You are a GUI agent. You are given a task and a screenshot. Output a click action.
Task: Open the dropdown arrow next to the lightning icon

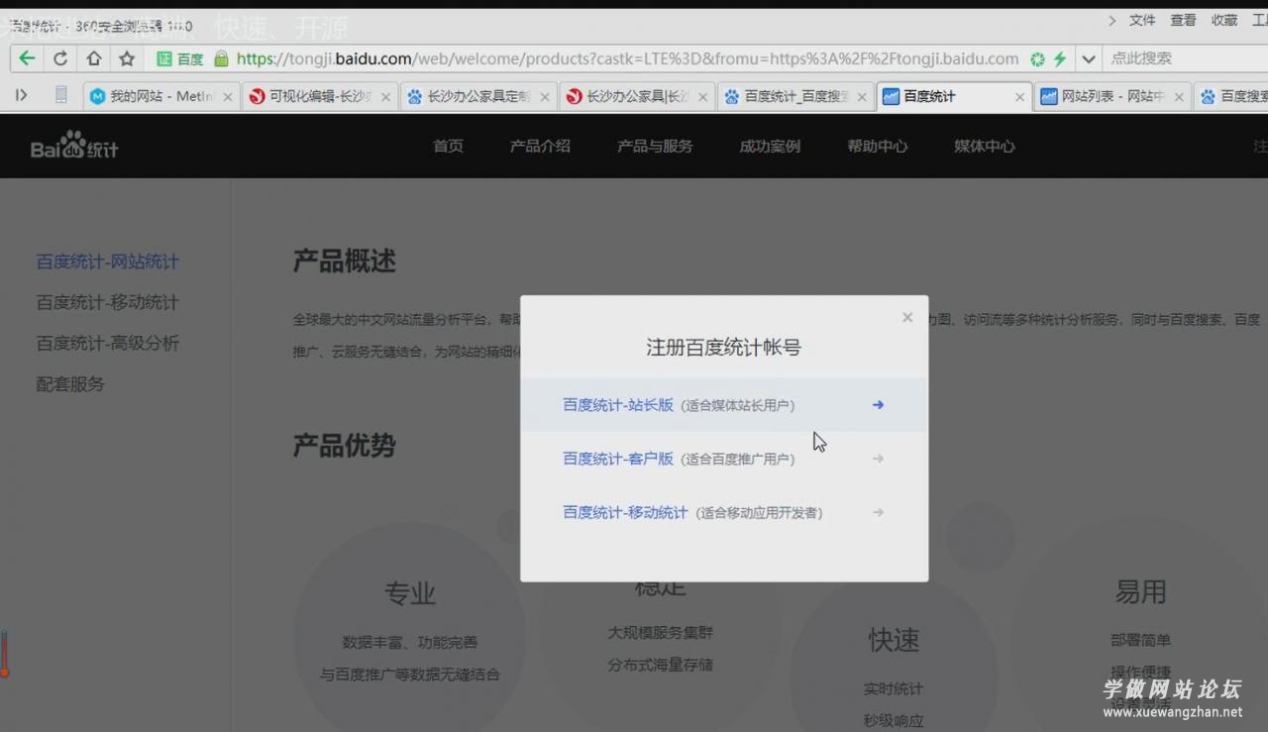[1088, 58]
